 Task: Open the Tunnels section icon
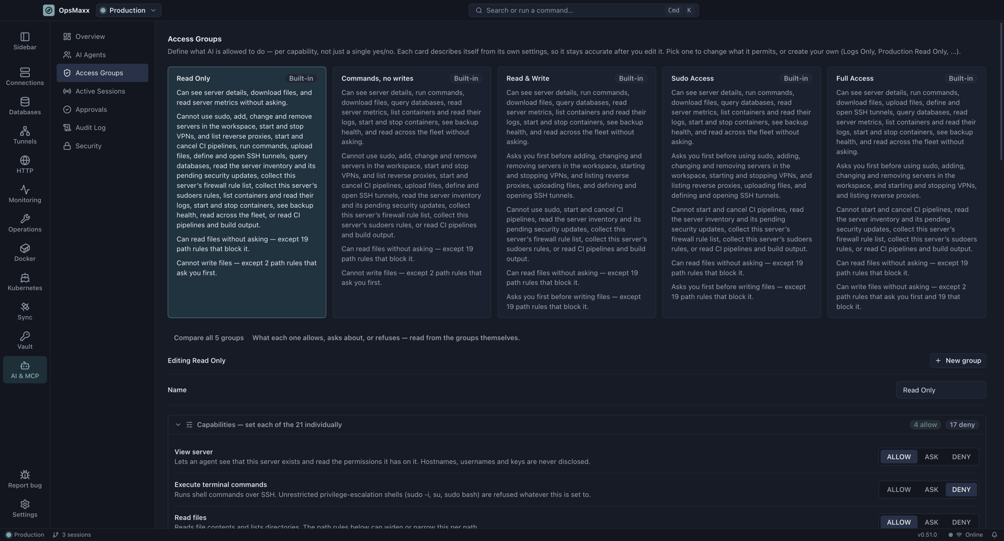point(25,131)
